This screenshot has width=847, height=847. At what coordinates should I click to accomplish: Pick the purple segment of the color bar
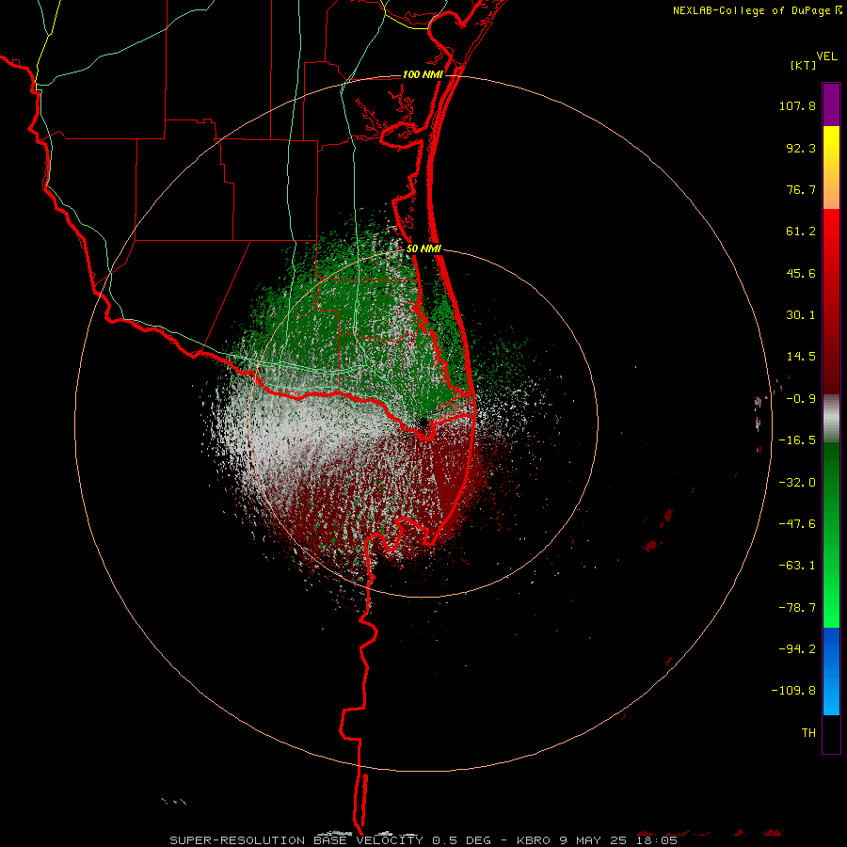(831, 104)
